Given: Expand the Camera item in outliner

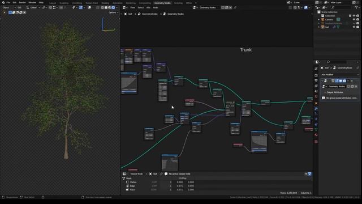Looking at the screenshot, I should point(319,20).
